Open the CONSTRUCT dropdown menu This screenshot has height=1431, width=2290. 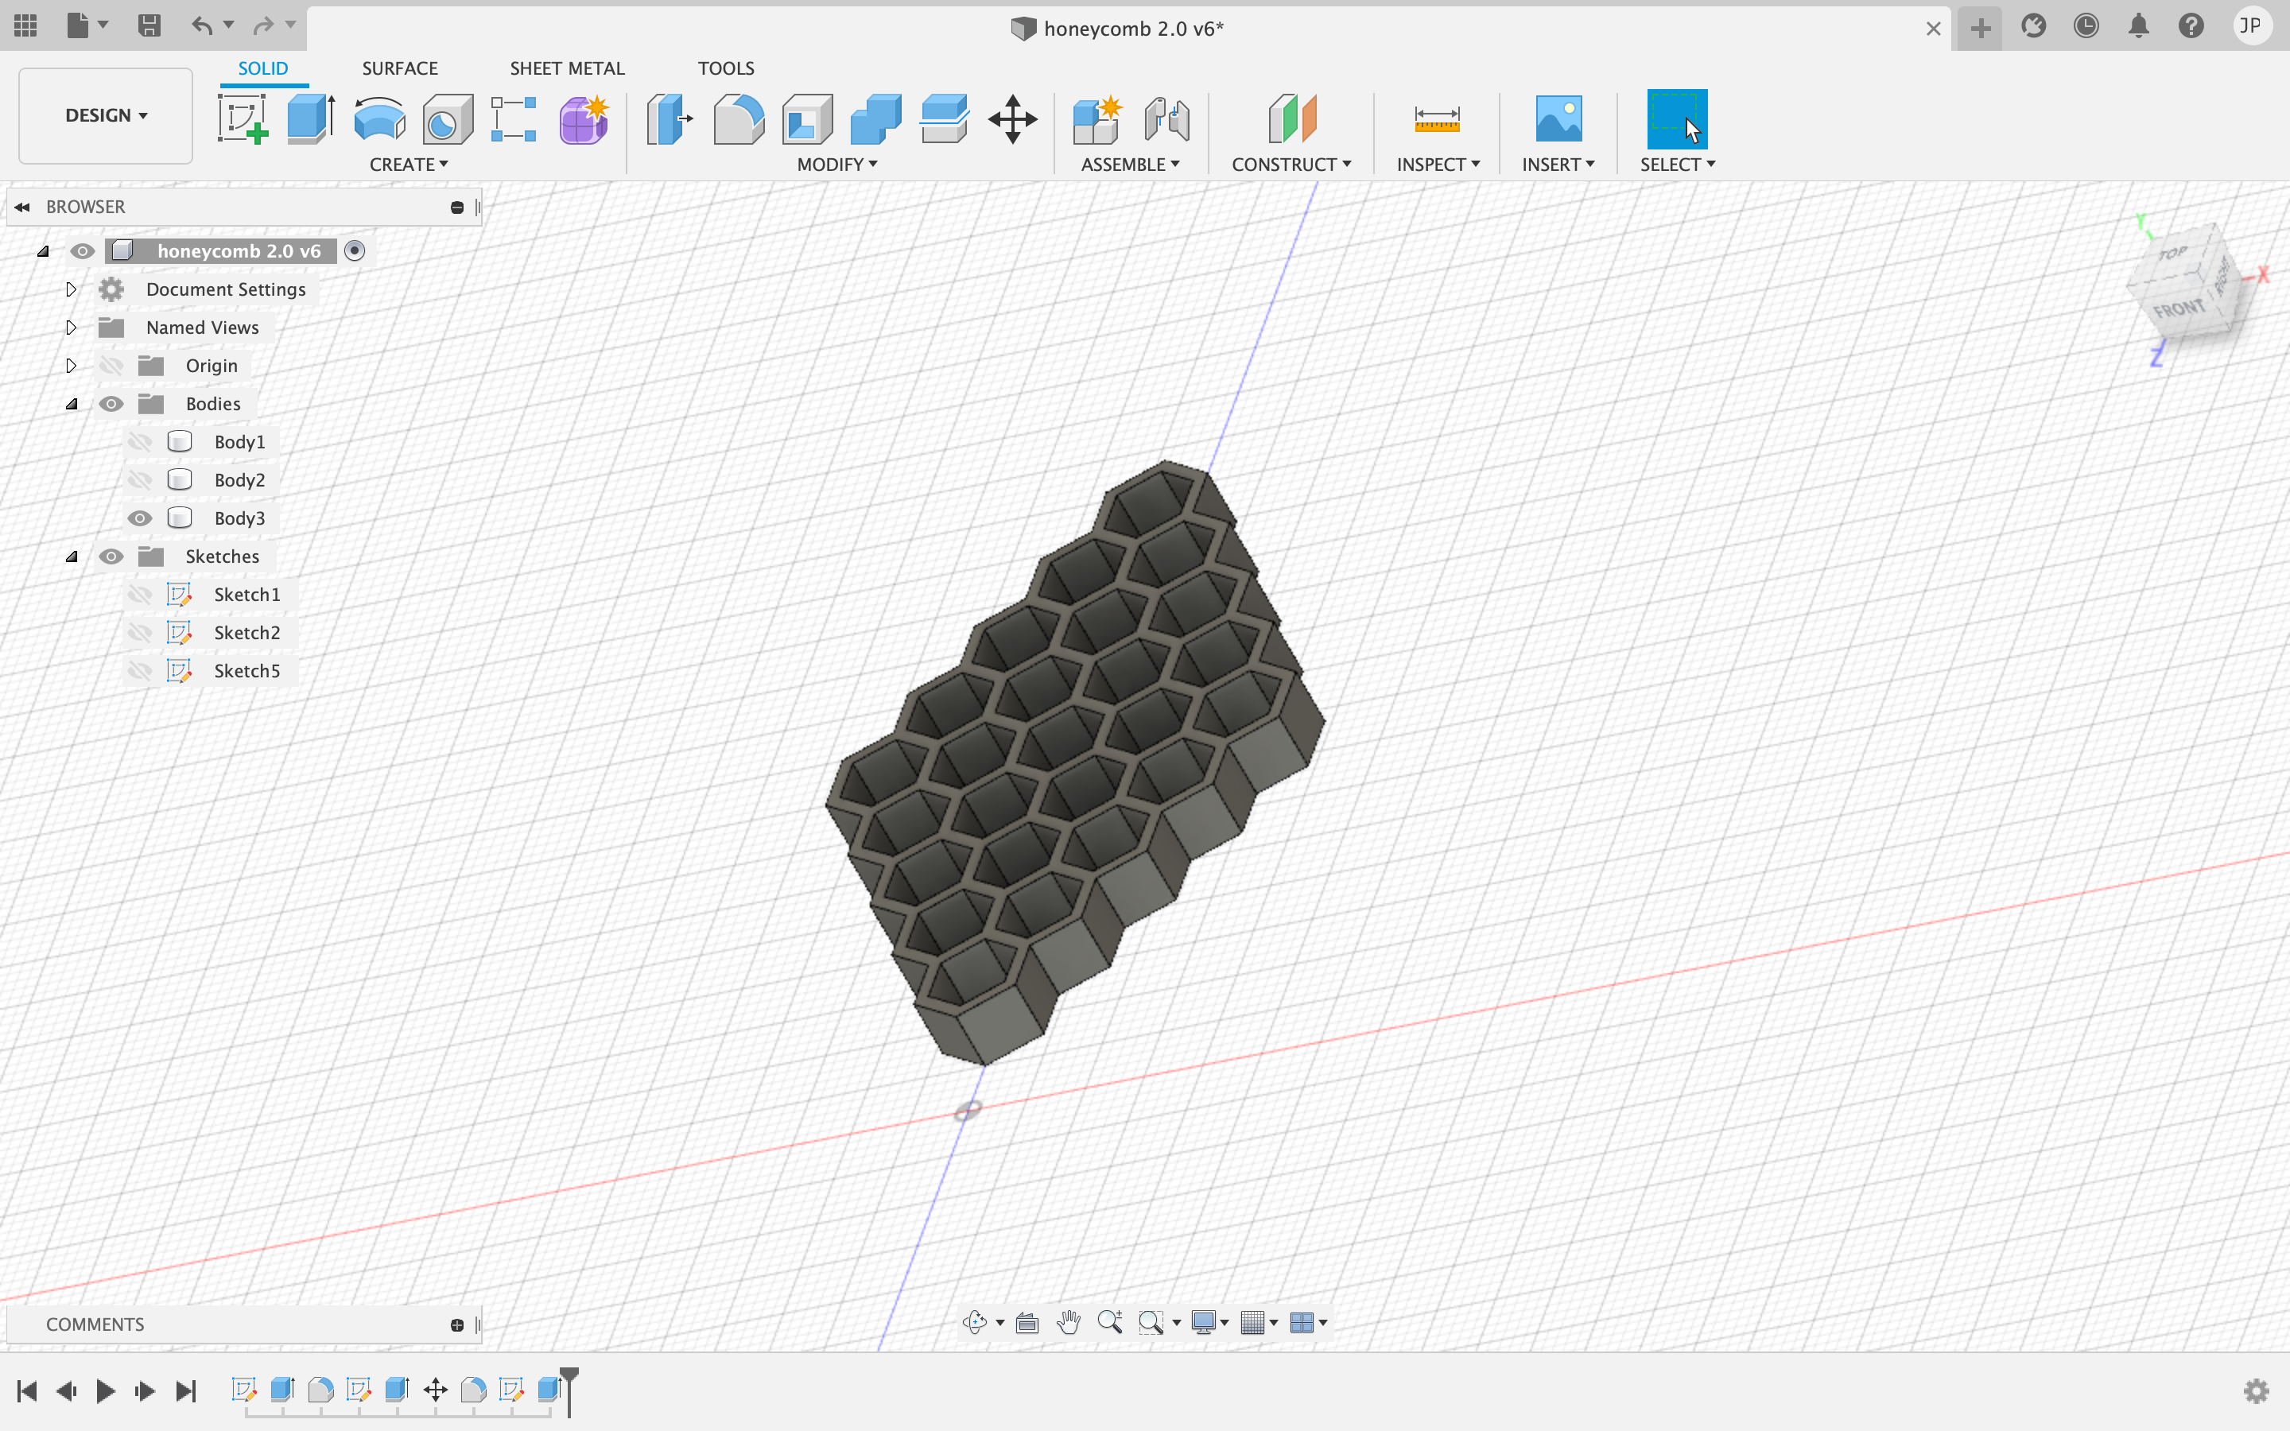point(1291,165)
